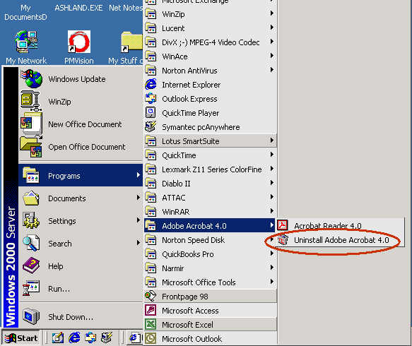Viewport: 412px width, 346px height.
Task: Click Internet Explorer in the Quick Launch bar
Action: (x=74, y=338)
